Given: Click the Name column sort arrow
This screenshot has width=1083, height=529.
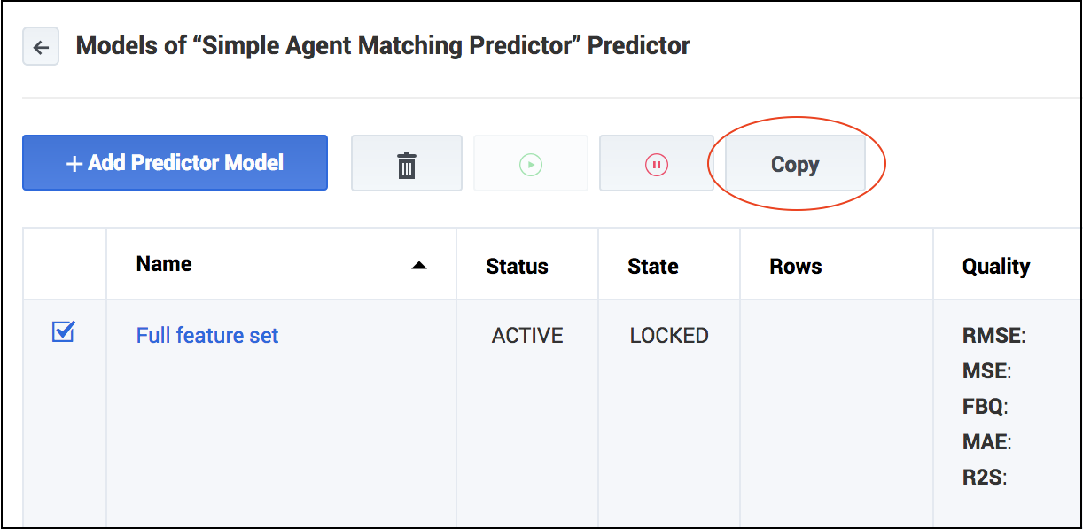Looking at the screenshot, I should click(x=419, y=265).
